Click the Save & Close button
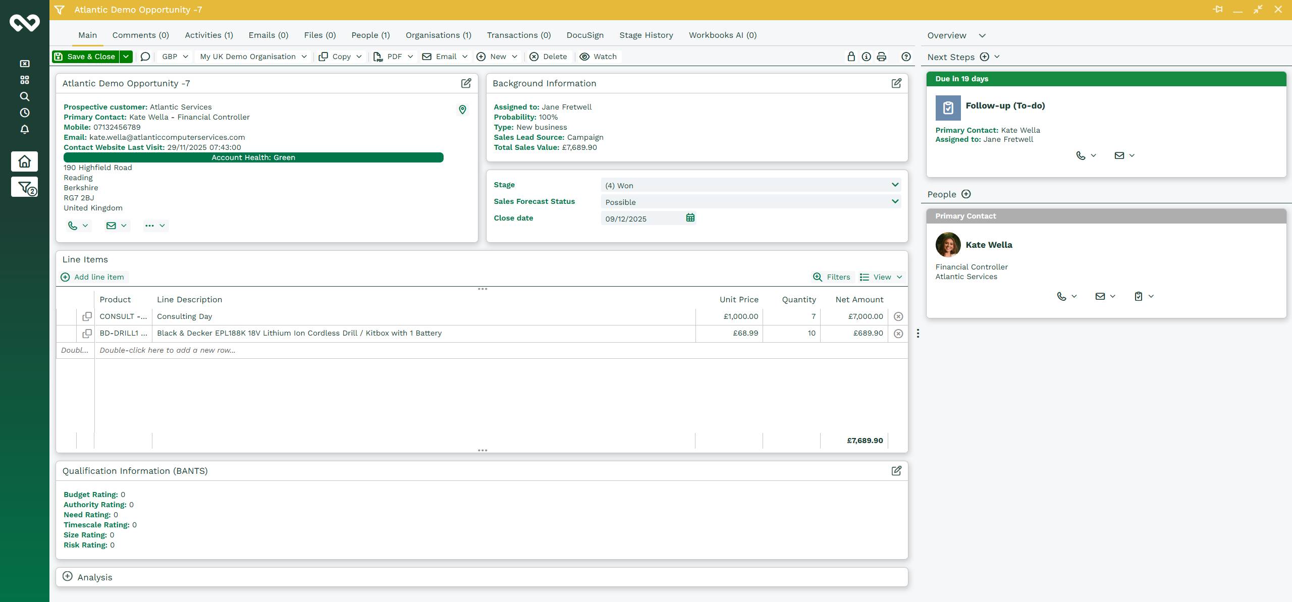This screenshot has height=602, width=1292. click(85, 57)
